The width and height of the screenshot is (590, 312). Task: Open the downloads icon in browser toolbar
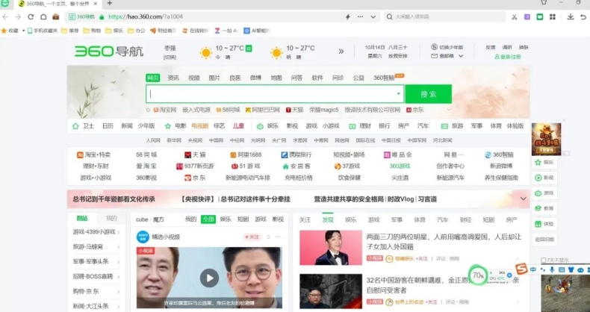coord(571,17)
